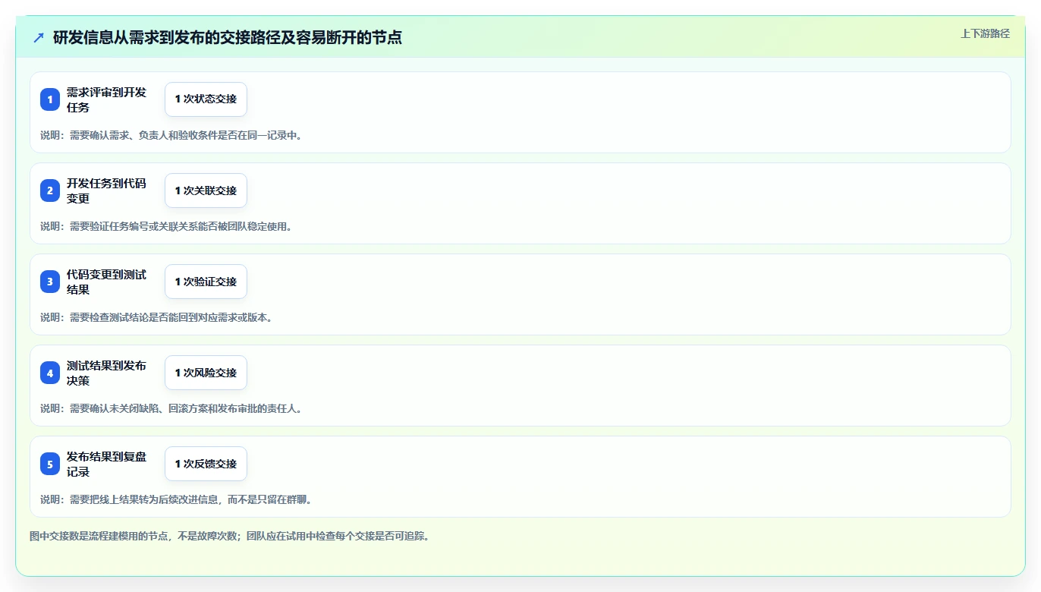Select the step label 开发任务到代码变更
This screenshot has height=592, width=1041.
point(106,191)
